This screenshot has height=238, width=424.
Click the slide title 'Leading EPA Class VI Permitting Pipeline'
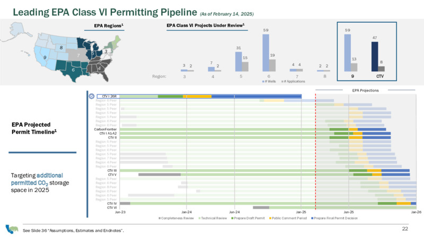[x=105, y=12]
